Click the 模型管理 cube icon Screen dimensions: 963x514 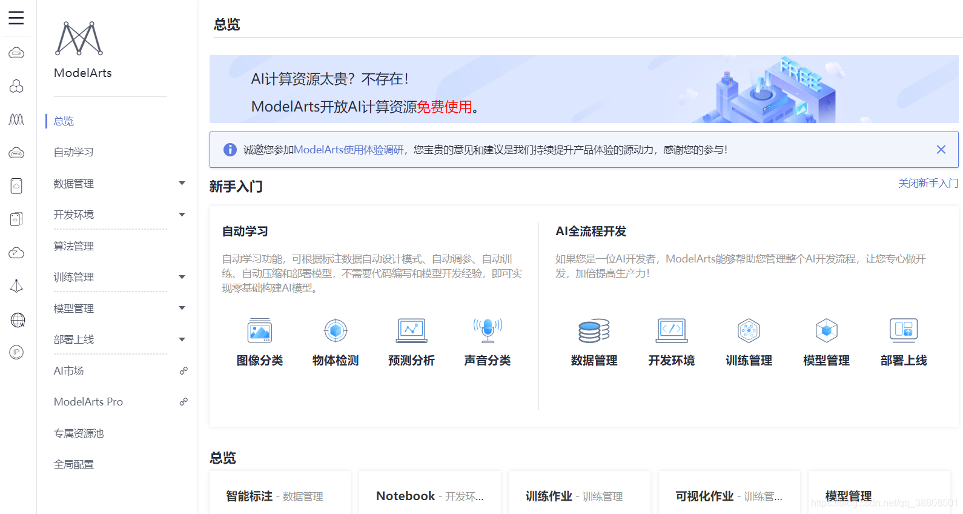coord(826,330)
